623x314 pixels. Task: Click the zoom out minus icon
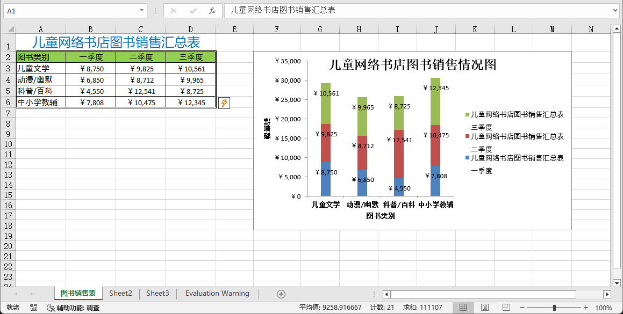[522, 308]
